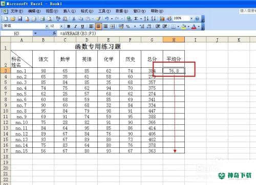Viewport: 256px width, 185px height.
Task: Open the Chart Wizard icon
Action: click(x=162, y=18)
